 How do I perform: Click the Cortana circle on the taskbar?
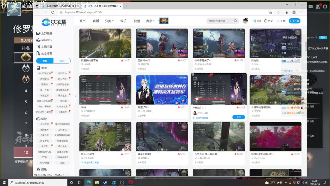[72, 183]
